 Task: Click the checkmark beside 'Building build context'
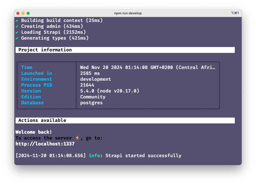coord(17,20)
